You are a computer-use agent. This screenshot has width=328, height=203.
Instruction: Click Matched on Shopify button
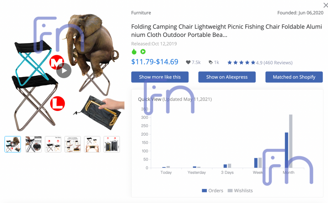pos(294,77)
